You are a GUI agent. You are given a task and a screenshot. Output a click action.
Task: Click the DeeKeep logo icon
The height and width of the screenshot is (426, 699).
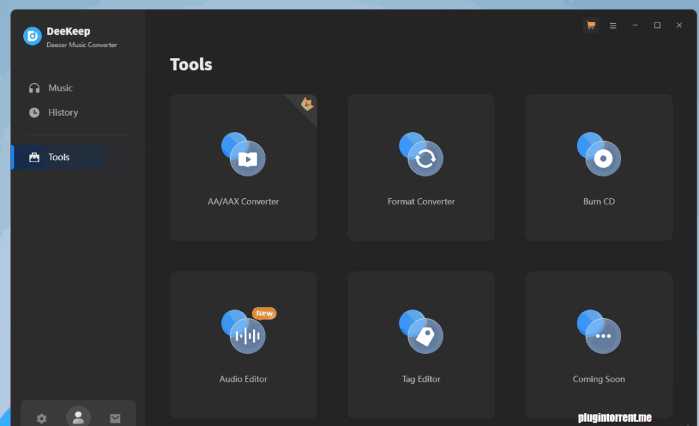click(x=33, y=36)
